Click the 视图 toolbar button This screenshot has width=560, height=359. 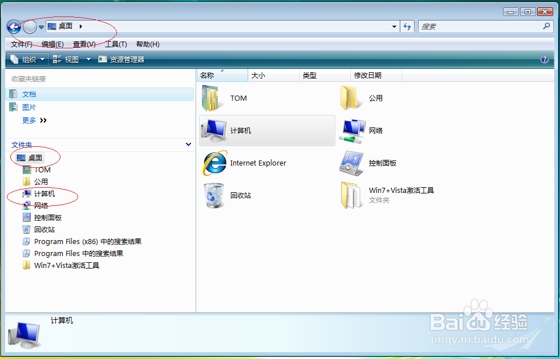point(66,59)
